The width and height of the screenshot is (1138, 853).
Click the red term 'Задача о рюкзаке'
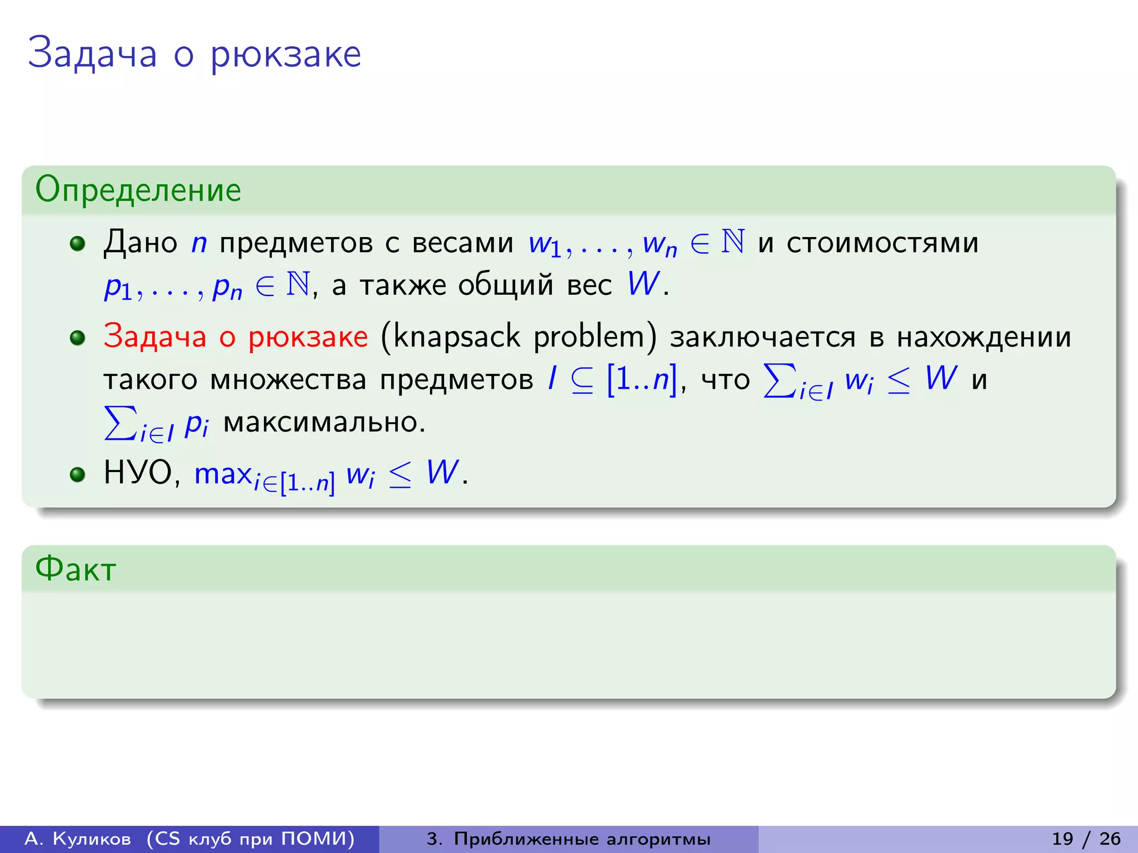pos(236,337)
